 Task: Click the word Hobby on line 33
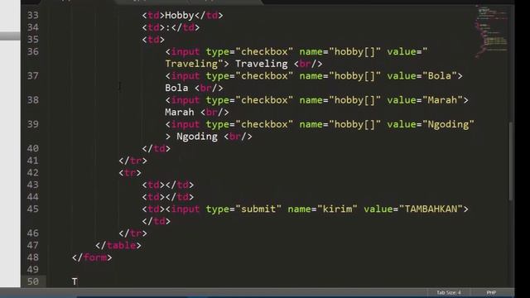(180, 16)
